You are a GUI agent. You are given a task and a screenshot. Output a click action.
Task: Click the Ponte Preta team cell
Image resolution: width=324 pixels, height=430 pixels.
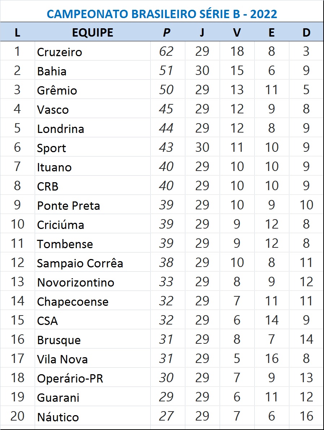[92, 205]
